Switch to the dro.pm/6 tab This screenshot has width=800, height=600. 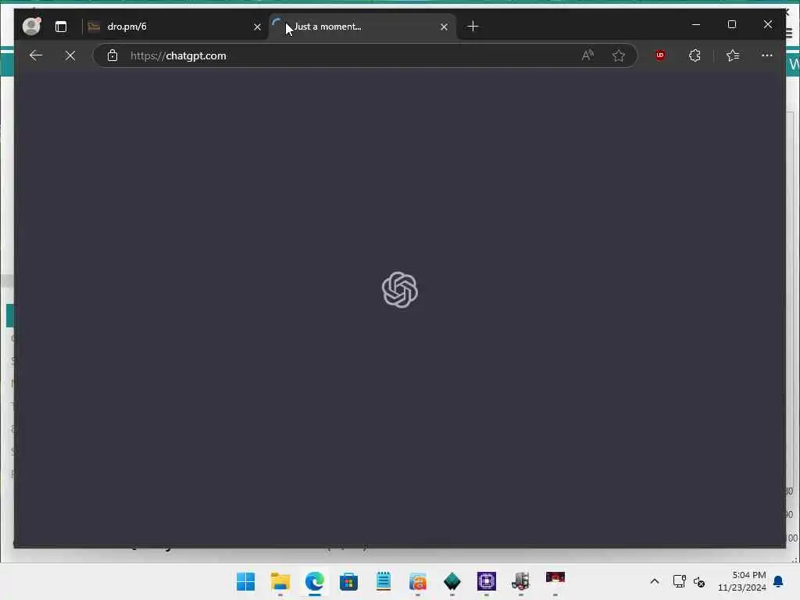click(x=175, y=27)
